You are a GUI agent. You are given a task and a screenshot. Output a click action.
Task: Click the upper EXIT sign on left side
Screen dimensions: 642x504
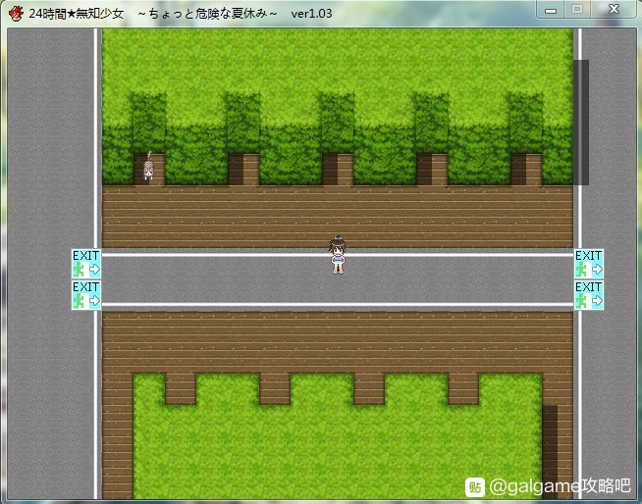(86, 264)
